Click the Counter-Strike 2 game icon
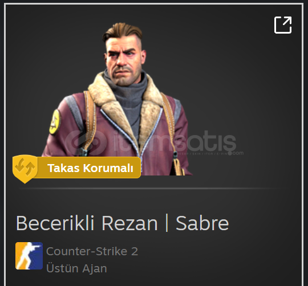This screenshot has height=286, width=308. [x=29, y=256]
